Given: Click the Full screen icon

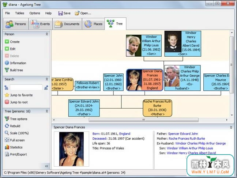Looking at the screenshot, I should tap(7, 140).
